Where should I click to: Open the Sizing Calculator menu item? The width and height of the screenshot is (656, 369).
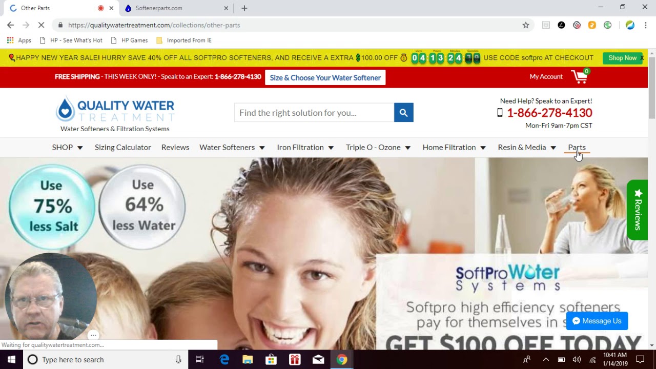click(x=123, y=147)
